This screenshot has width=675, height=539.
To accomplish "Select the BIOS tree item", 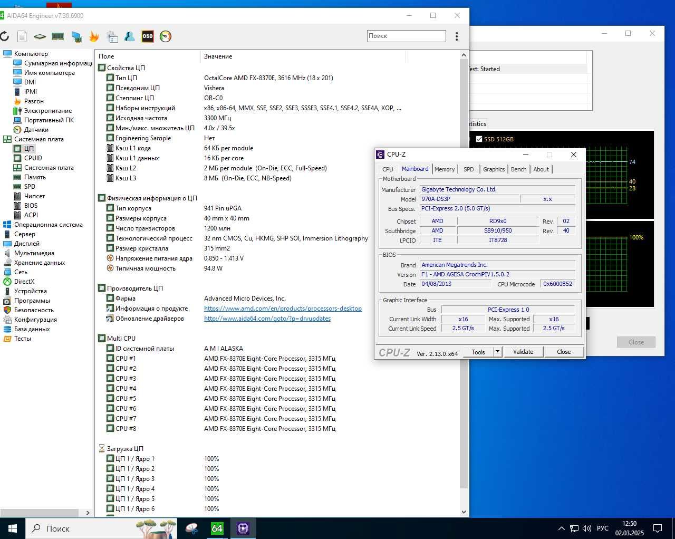I will coord(31,206).
